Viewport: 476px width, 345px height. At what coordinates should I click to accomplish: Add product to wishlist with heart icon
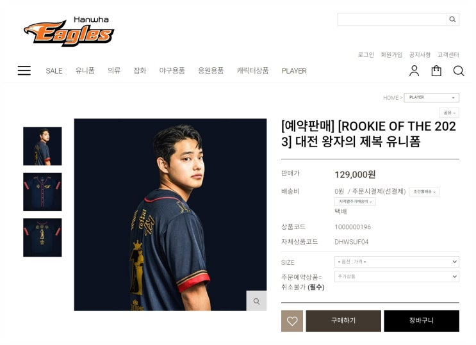coord(292,321)
